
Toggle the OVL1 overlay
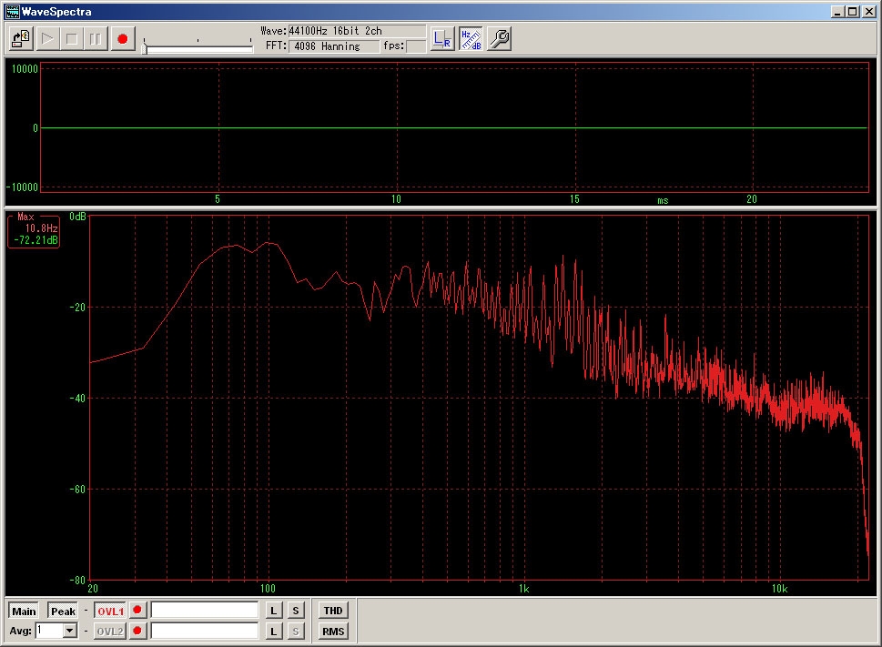coord(110,611)
